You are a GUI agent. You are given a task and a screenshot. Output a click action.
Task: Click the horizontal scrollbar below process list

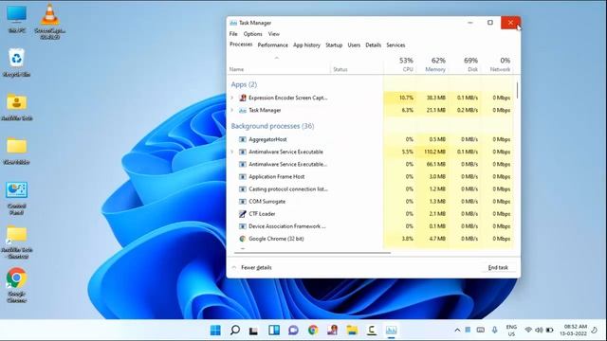(x=312, y=253)
